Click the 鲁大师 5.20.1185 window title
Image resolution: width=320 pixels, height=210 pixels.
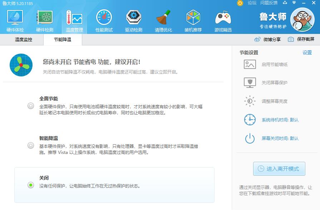[x=18, y=4]
